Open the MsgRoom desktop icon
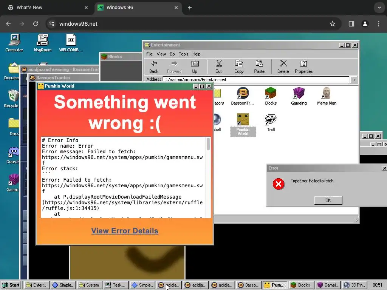Viewport: 387px width, 290px height. click(x=42, y=43)
